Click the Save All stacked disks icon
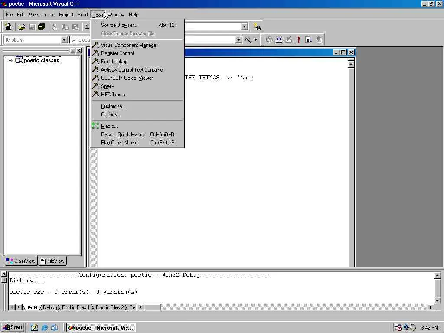Image resolution: width=444 pixels, height=333 pixels. pyautogui.click(x=42, y=27)
